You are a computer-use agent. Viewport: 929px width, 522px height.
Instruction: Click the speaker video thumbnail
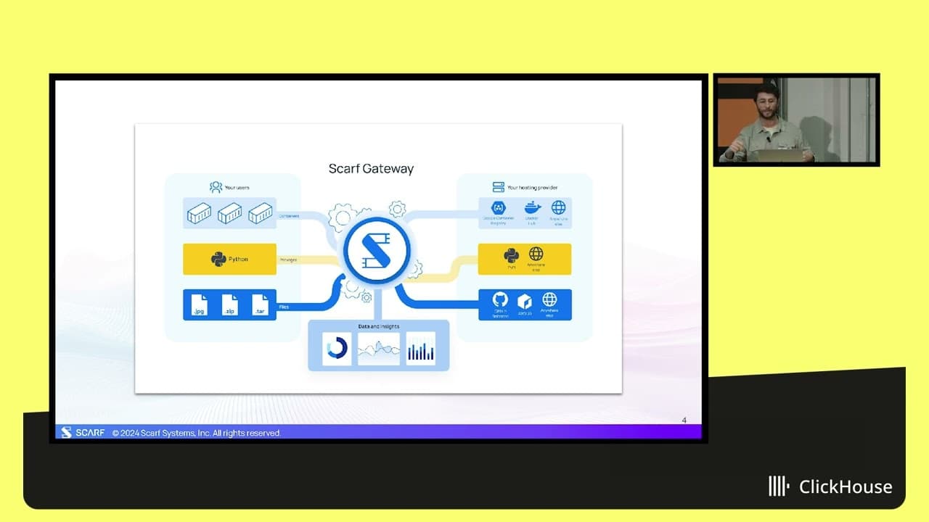796,120
